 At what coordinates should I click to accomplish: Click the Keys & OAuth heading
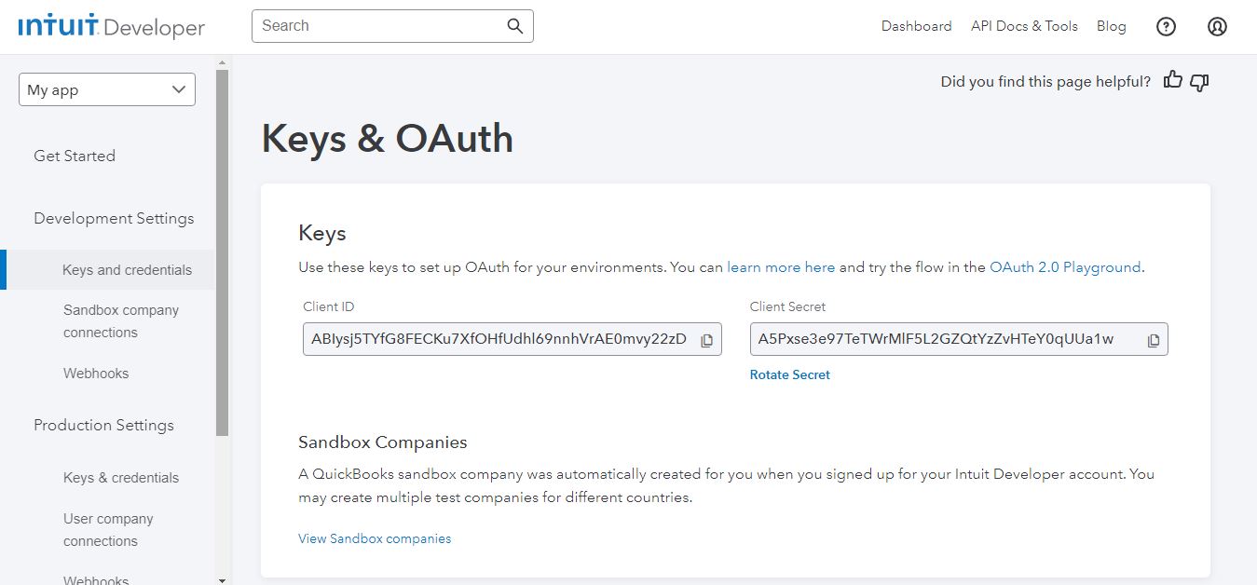coord(388,139)
